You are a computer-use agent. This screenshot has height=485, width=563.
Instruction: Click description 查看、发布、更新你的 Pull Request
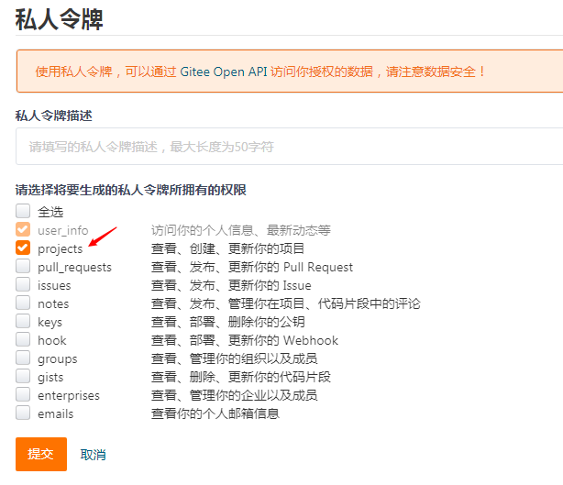click(x=252, y=267)
